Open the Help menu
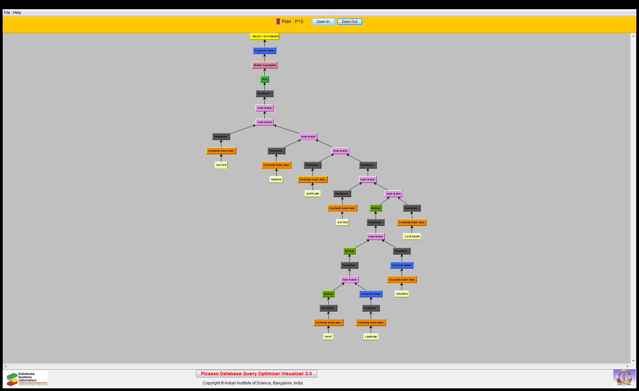The height and width of the screenshot is (391, 639). point(17,13)
